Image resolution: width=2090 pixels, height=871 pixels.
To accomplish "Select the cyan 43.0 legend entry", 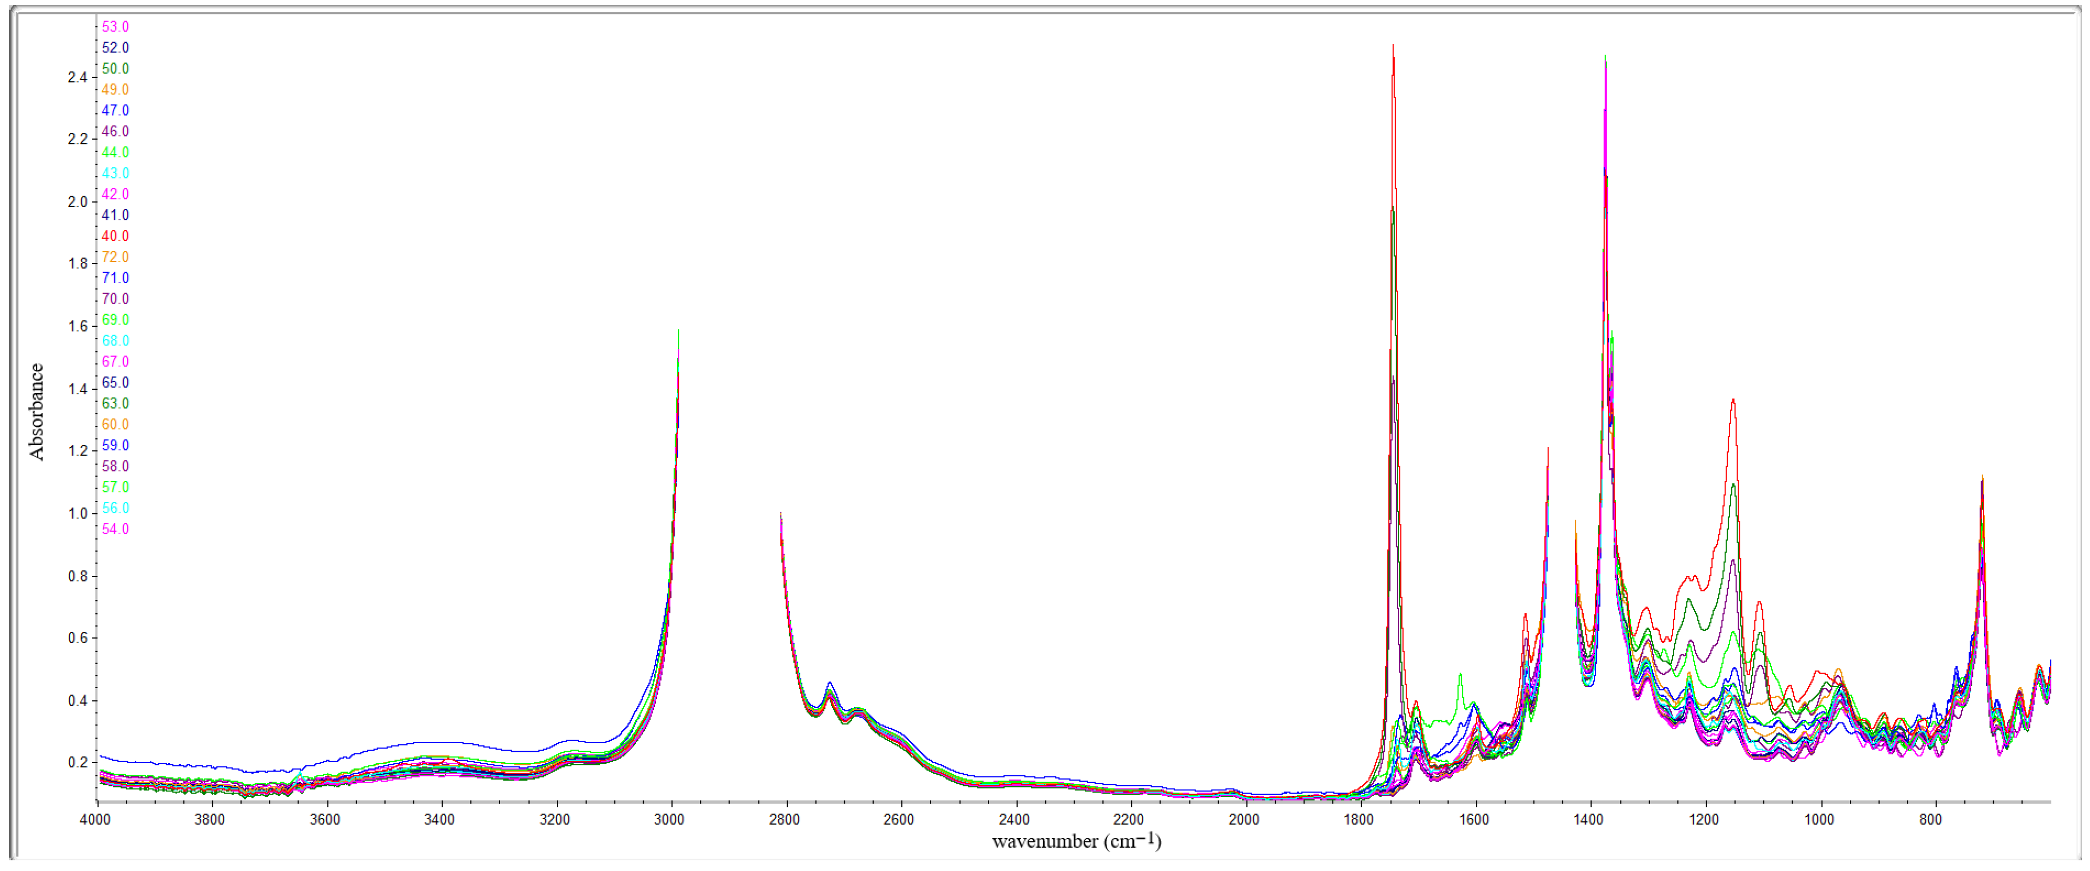I will [x=115, y=174].
